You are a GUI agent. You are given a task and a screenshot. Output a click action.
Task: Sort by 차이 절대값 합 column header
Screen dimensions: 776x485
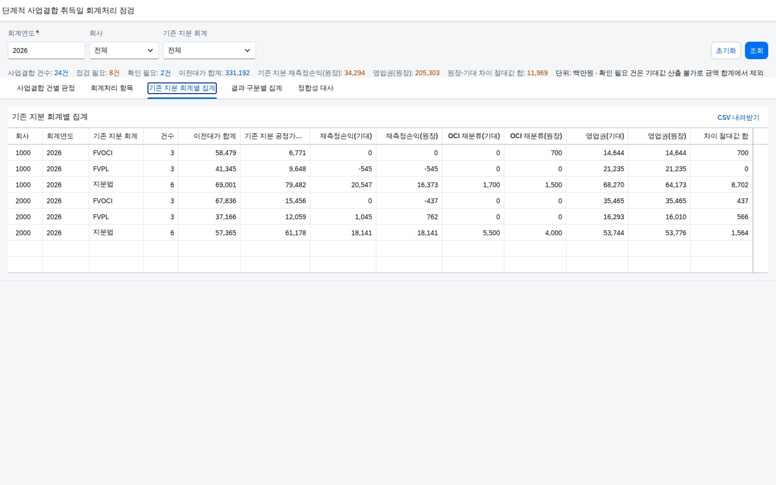pyautogui.click(x=722, y=136)
